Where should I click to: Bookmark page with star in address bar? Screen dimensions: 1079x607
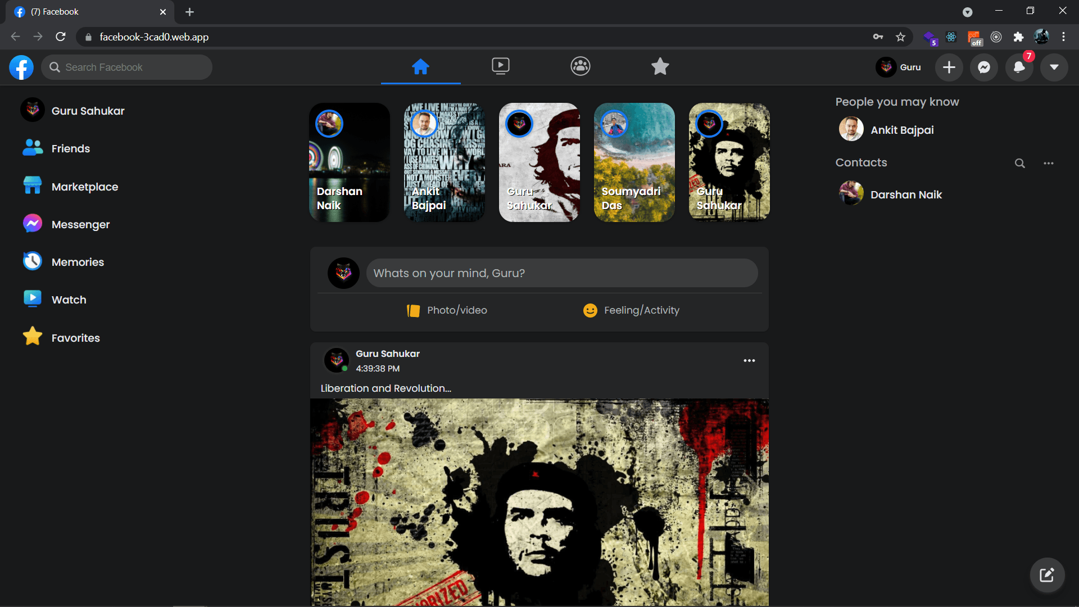tap(901, 37)
